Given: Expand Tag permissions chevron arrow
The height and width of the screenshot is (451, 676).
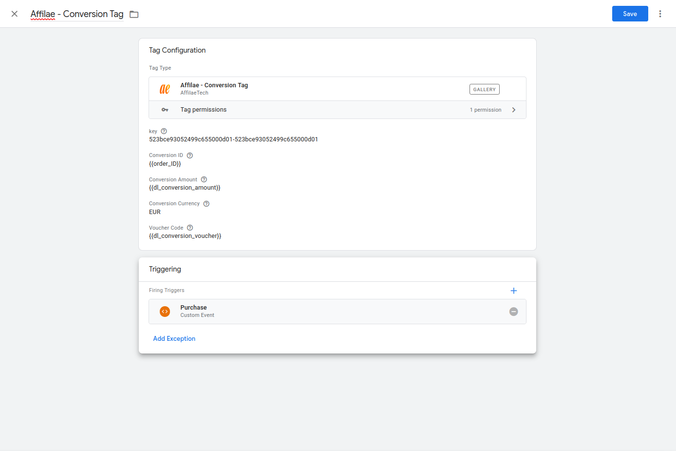Looking at the screenshot, I should click(514, 110).
